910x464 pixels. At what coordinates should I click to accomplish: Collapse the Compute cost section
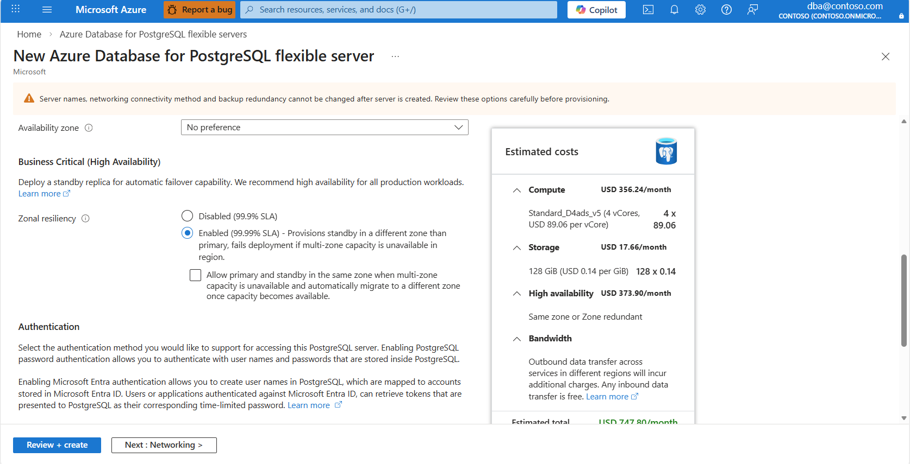517,190
